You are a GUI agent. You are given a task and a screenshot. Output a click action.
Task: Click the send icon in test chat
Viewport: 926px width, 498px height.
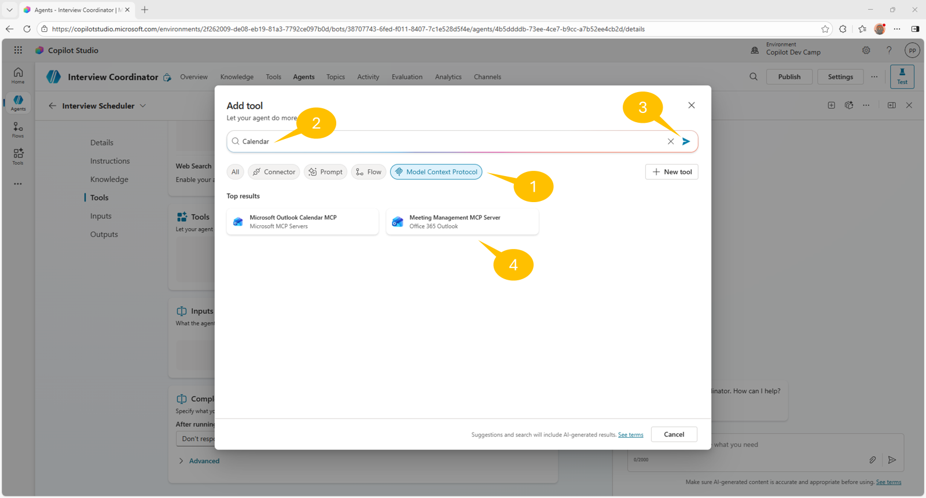(892, 460)
